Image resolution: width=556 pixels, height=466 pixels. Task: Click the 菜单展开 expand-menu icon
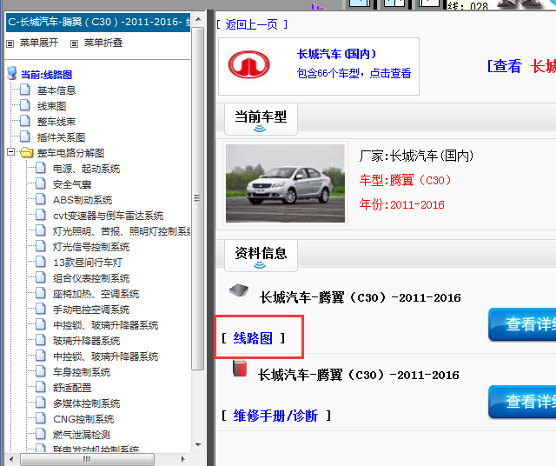coord(10,43)
